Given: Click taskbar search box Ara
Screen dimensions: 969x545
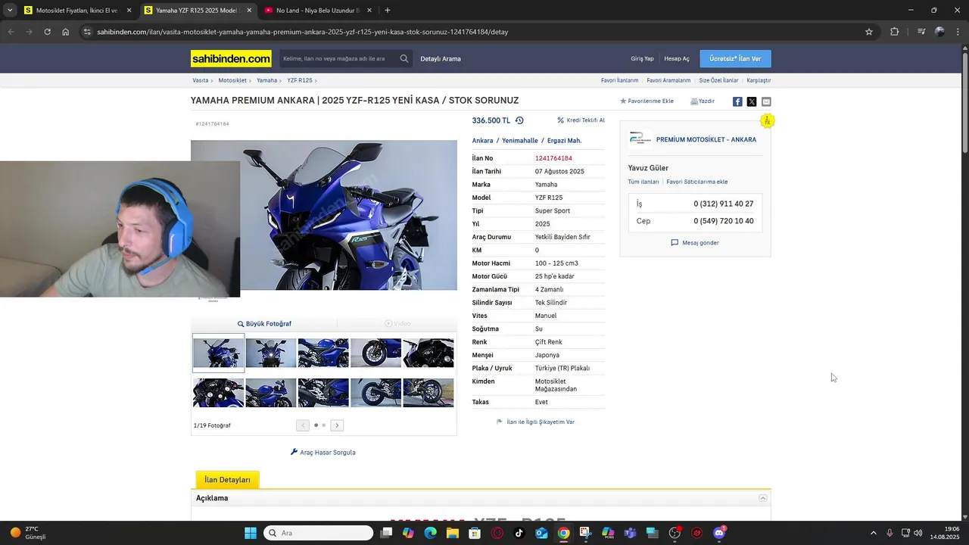Looking at the screenshot, I should point(319,533).
